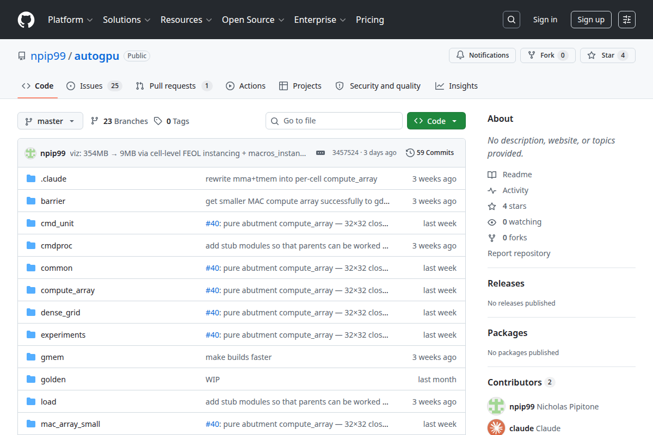
Task: Open #40 link in cmd_unit row
Action: [212, 223]
